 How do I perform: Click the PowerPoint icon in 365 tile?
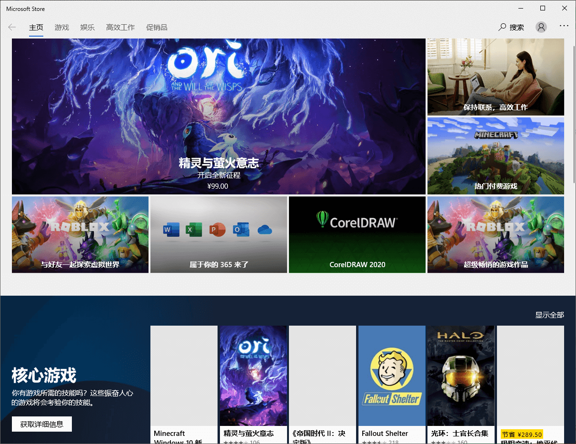[x=217, y=230]
